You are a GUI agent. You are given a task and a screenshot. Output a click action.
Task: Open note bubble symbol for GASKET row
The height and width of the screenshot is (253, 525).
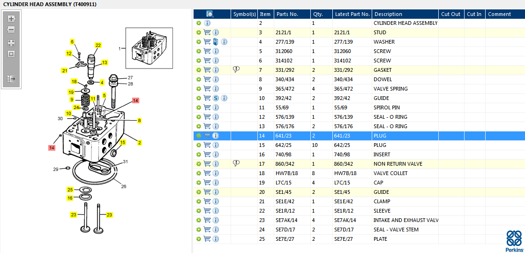[236, 69]
